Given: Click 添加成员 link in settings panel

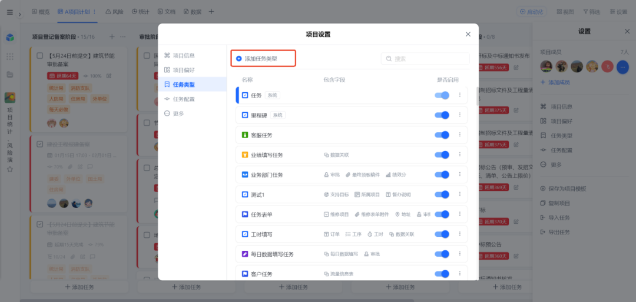Looking at the screenshot, I should 555,82.
